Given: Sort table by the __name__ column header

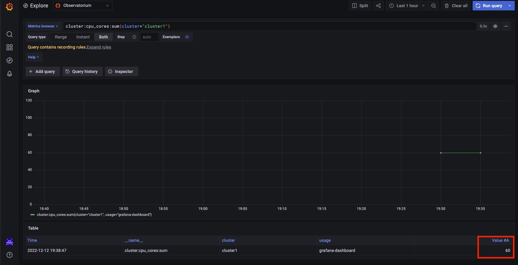Looking at the screenshot, I should (x=134, y=240).
